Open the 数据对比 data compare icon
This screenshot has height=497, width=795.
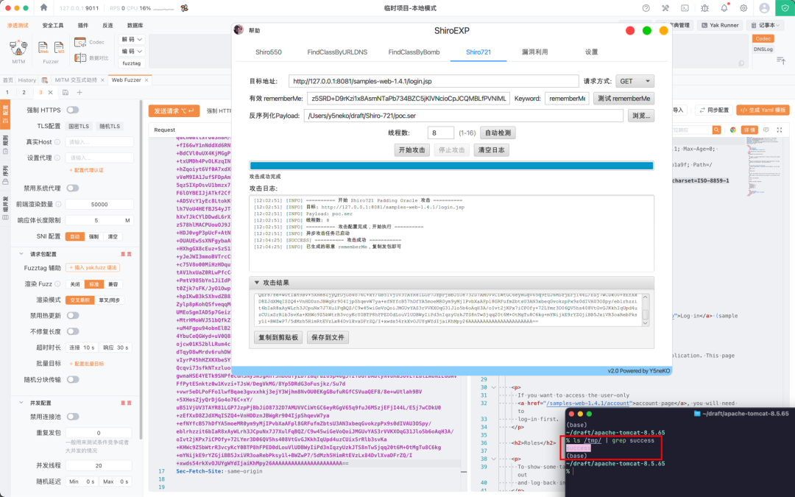point(80,58)
